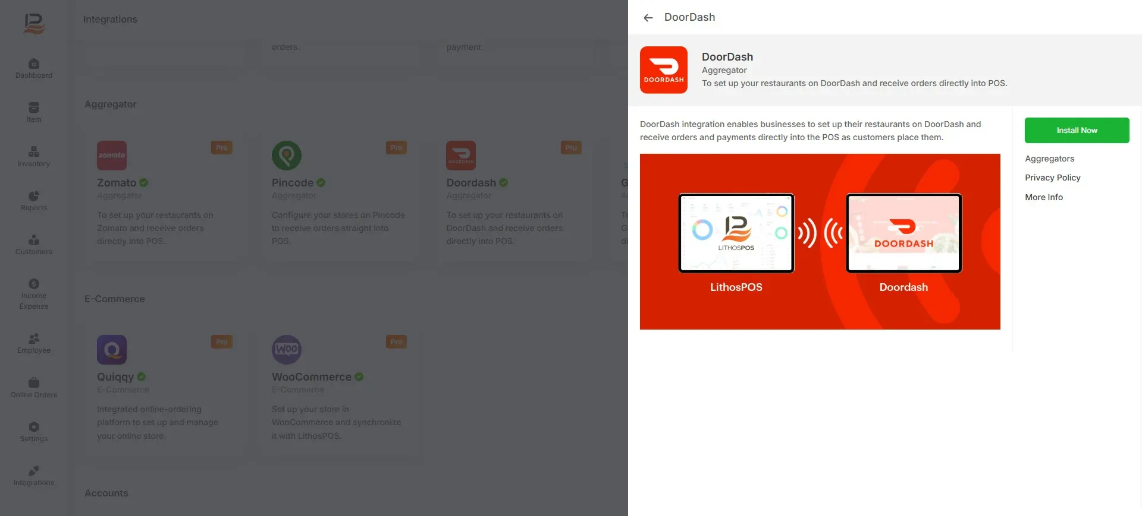The width and height of the screenshot is (1142, 516).
Task: Open the Quiqqy card title
Action: coord(115,377)
